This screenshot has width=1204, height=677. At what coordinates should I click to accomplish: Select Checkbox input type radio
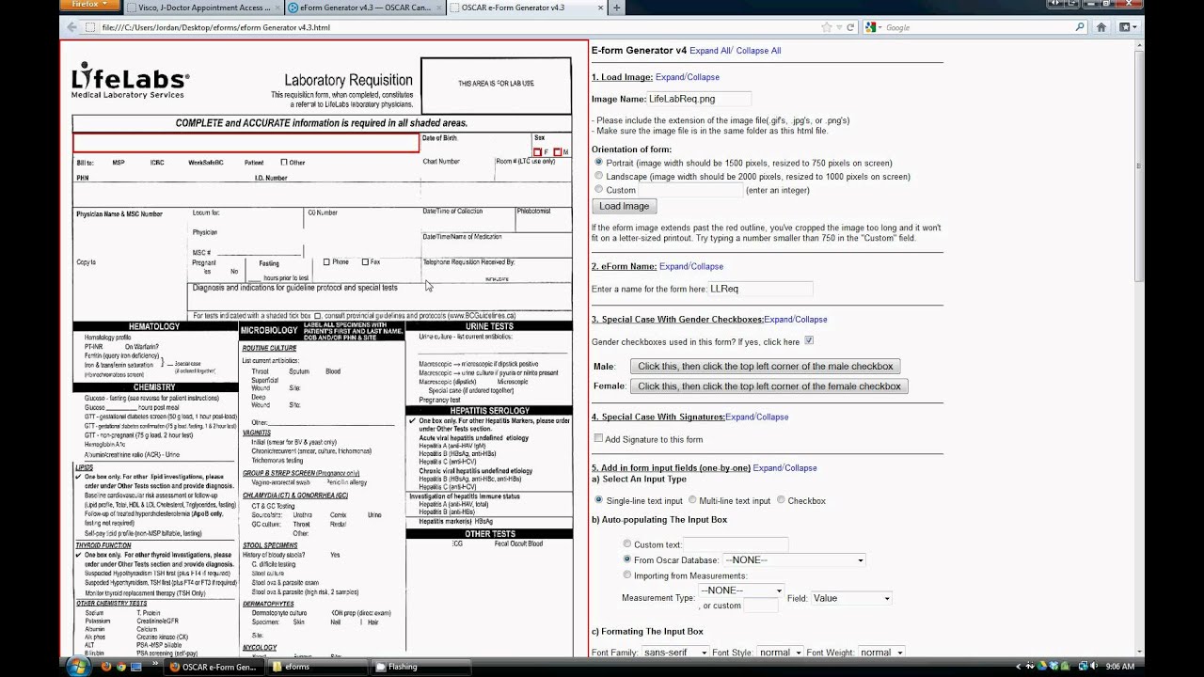pyautogui.click(x=781, y=500)
